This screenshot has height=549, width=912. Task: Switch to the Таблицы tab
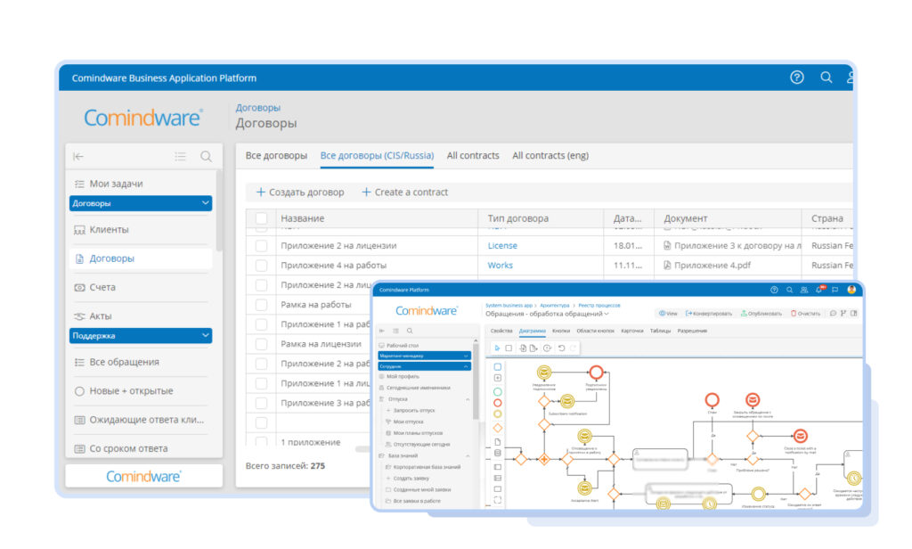point(660,331)
